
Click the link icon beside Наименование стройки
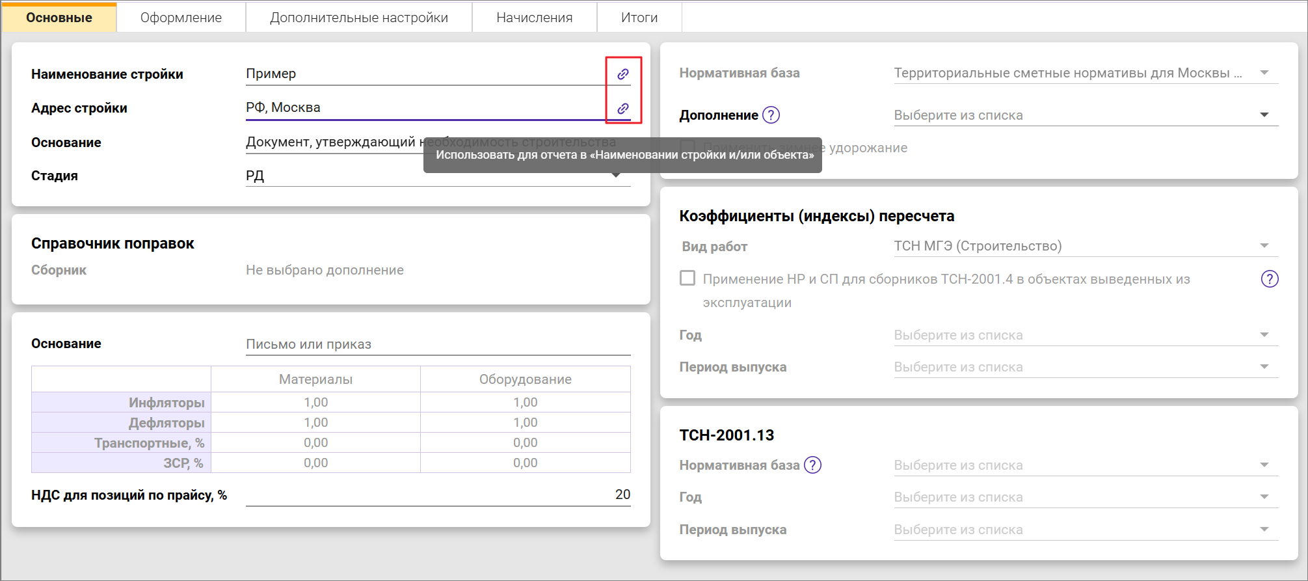622,74
